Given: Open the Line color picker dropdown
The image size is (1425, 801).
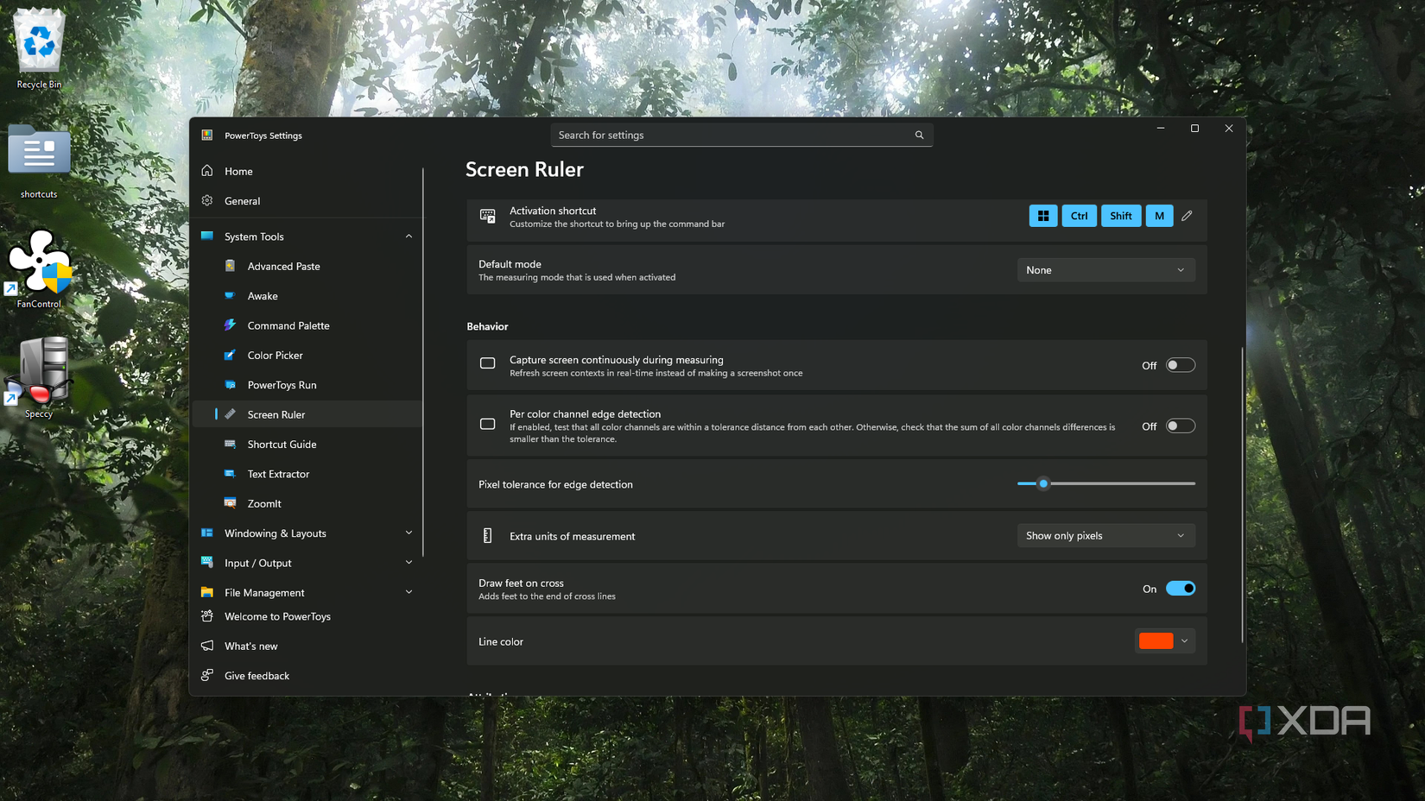Looking at the screenshot, I should tap(1164, 640).
